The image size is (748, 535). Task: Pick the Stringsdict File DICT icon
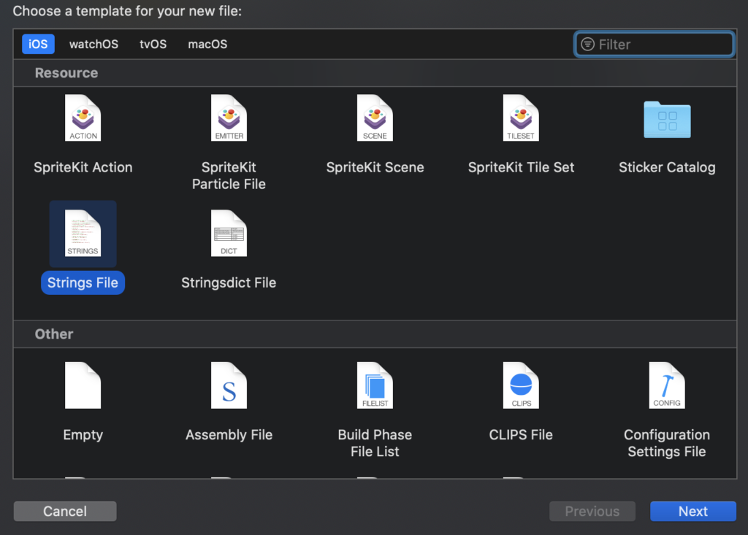(229, 233)
